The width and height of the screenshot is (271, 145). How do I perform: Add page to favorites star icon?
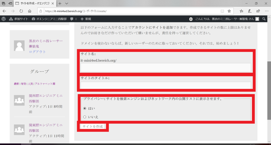click(x=229, y=11)
